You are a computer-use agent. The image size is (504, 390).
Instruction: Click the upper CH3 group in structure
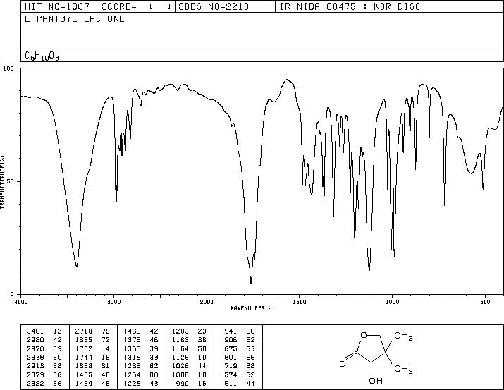(403, 336)
